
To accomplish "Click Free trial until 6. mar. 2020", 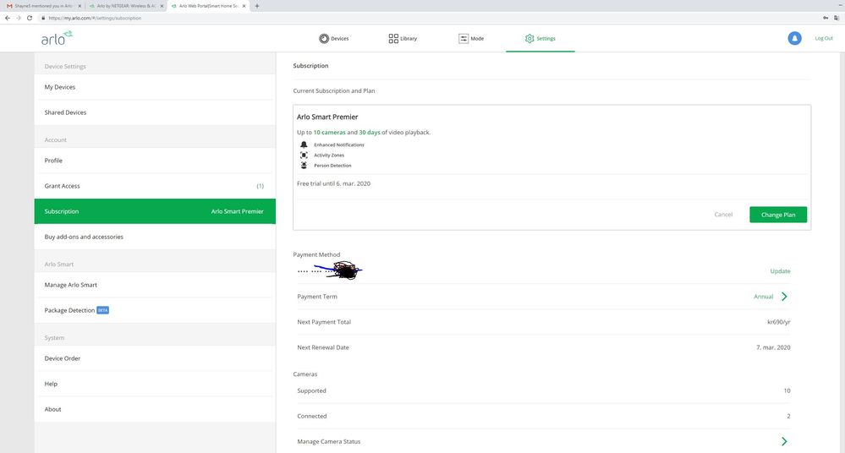I will (x=333, y=183).
